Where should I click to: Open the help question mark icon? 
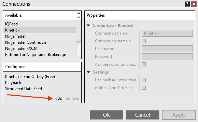click(x=187, y=4)
